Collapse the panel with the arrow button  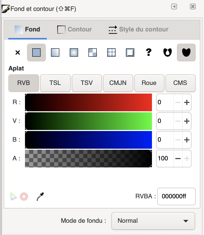[x=174, y=6]
